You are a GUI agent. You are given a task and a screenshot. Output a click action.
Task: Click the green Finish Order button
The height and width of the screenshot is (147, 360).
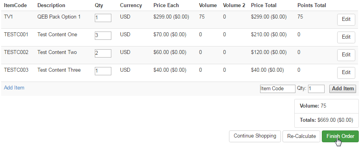340,136
